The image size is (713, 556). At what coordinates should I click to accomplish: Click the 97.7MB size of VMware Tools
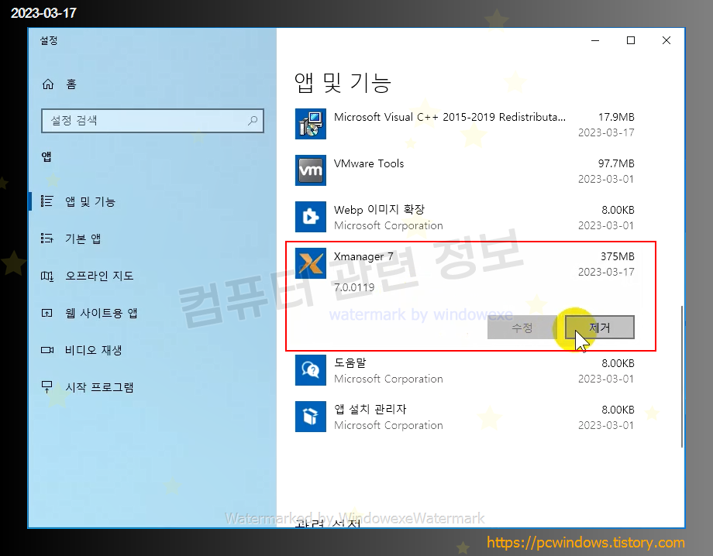tap(616, 163)
